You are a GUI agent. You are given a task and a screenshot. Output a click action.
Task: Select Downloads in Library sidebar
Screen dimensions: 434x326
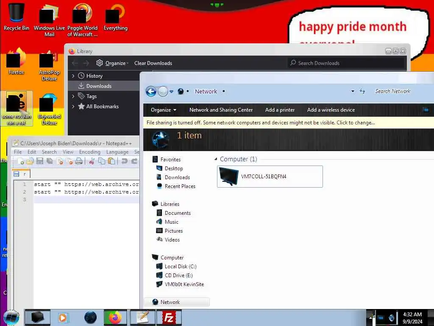point(104,86)
